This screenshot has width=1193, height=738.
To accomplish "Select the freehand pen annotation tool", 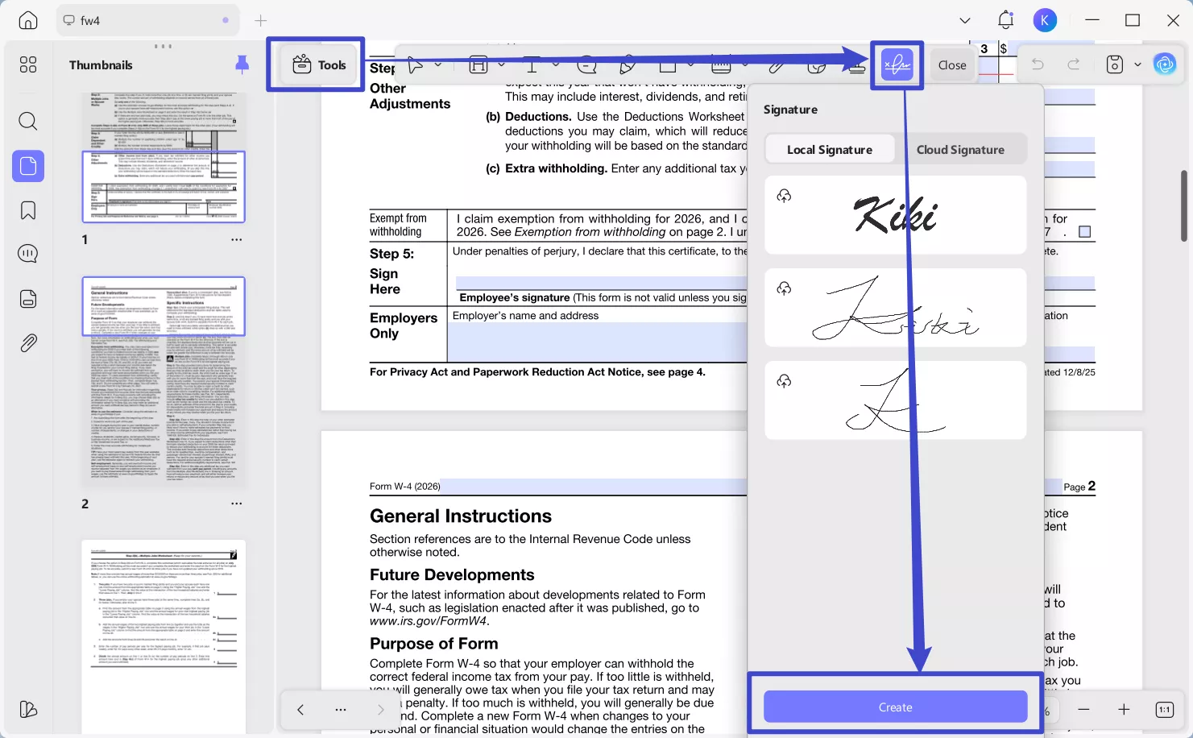I will click(x=627, y=66).
